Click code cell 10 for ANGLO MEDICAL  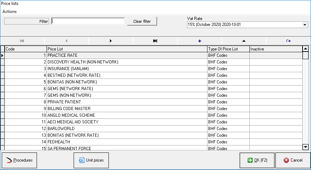click(x=26, y=115)
